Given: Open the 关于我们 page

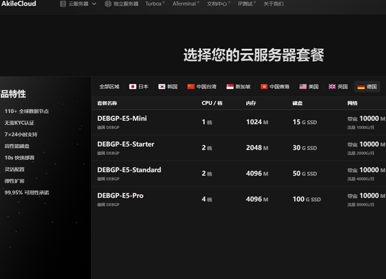Looking at the screenshot, I should (x=273, y=4).
